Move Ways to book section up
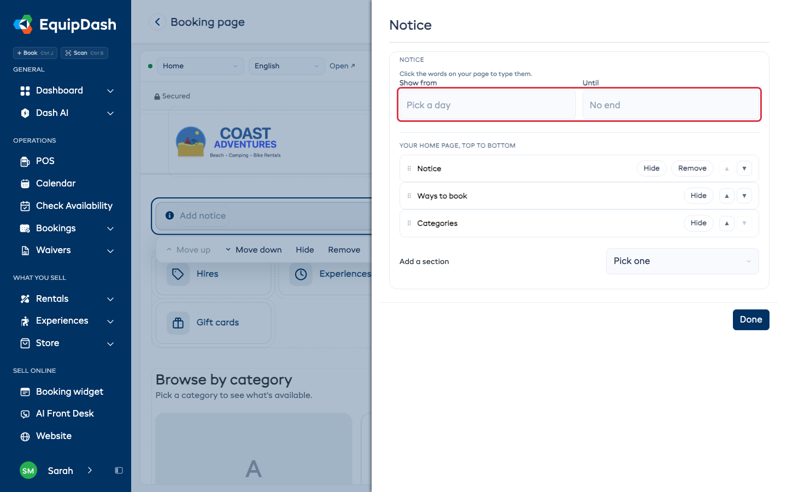This screenshot has width=787, height=492. [x=727, y=196]
